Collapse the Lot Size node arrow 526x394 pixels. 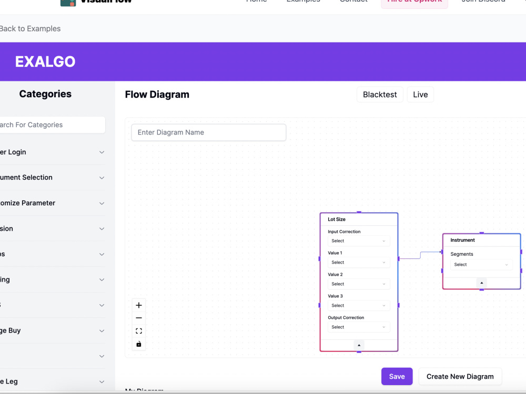coord(359,345)
